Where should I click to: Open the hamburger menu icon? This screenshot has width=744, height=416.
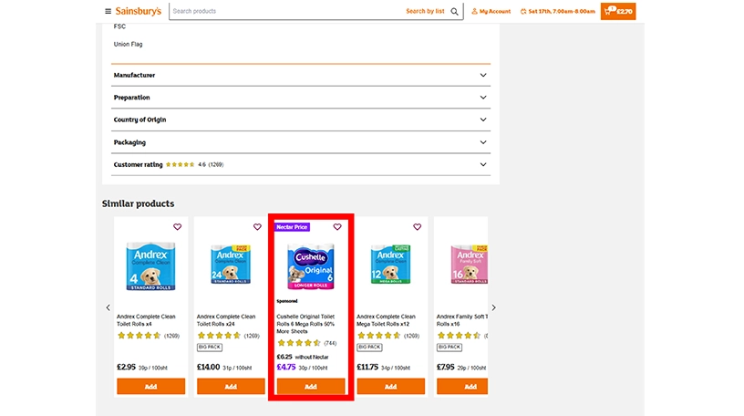108,12
